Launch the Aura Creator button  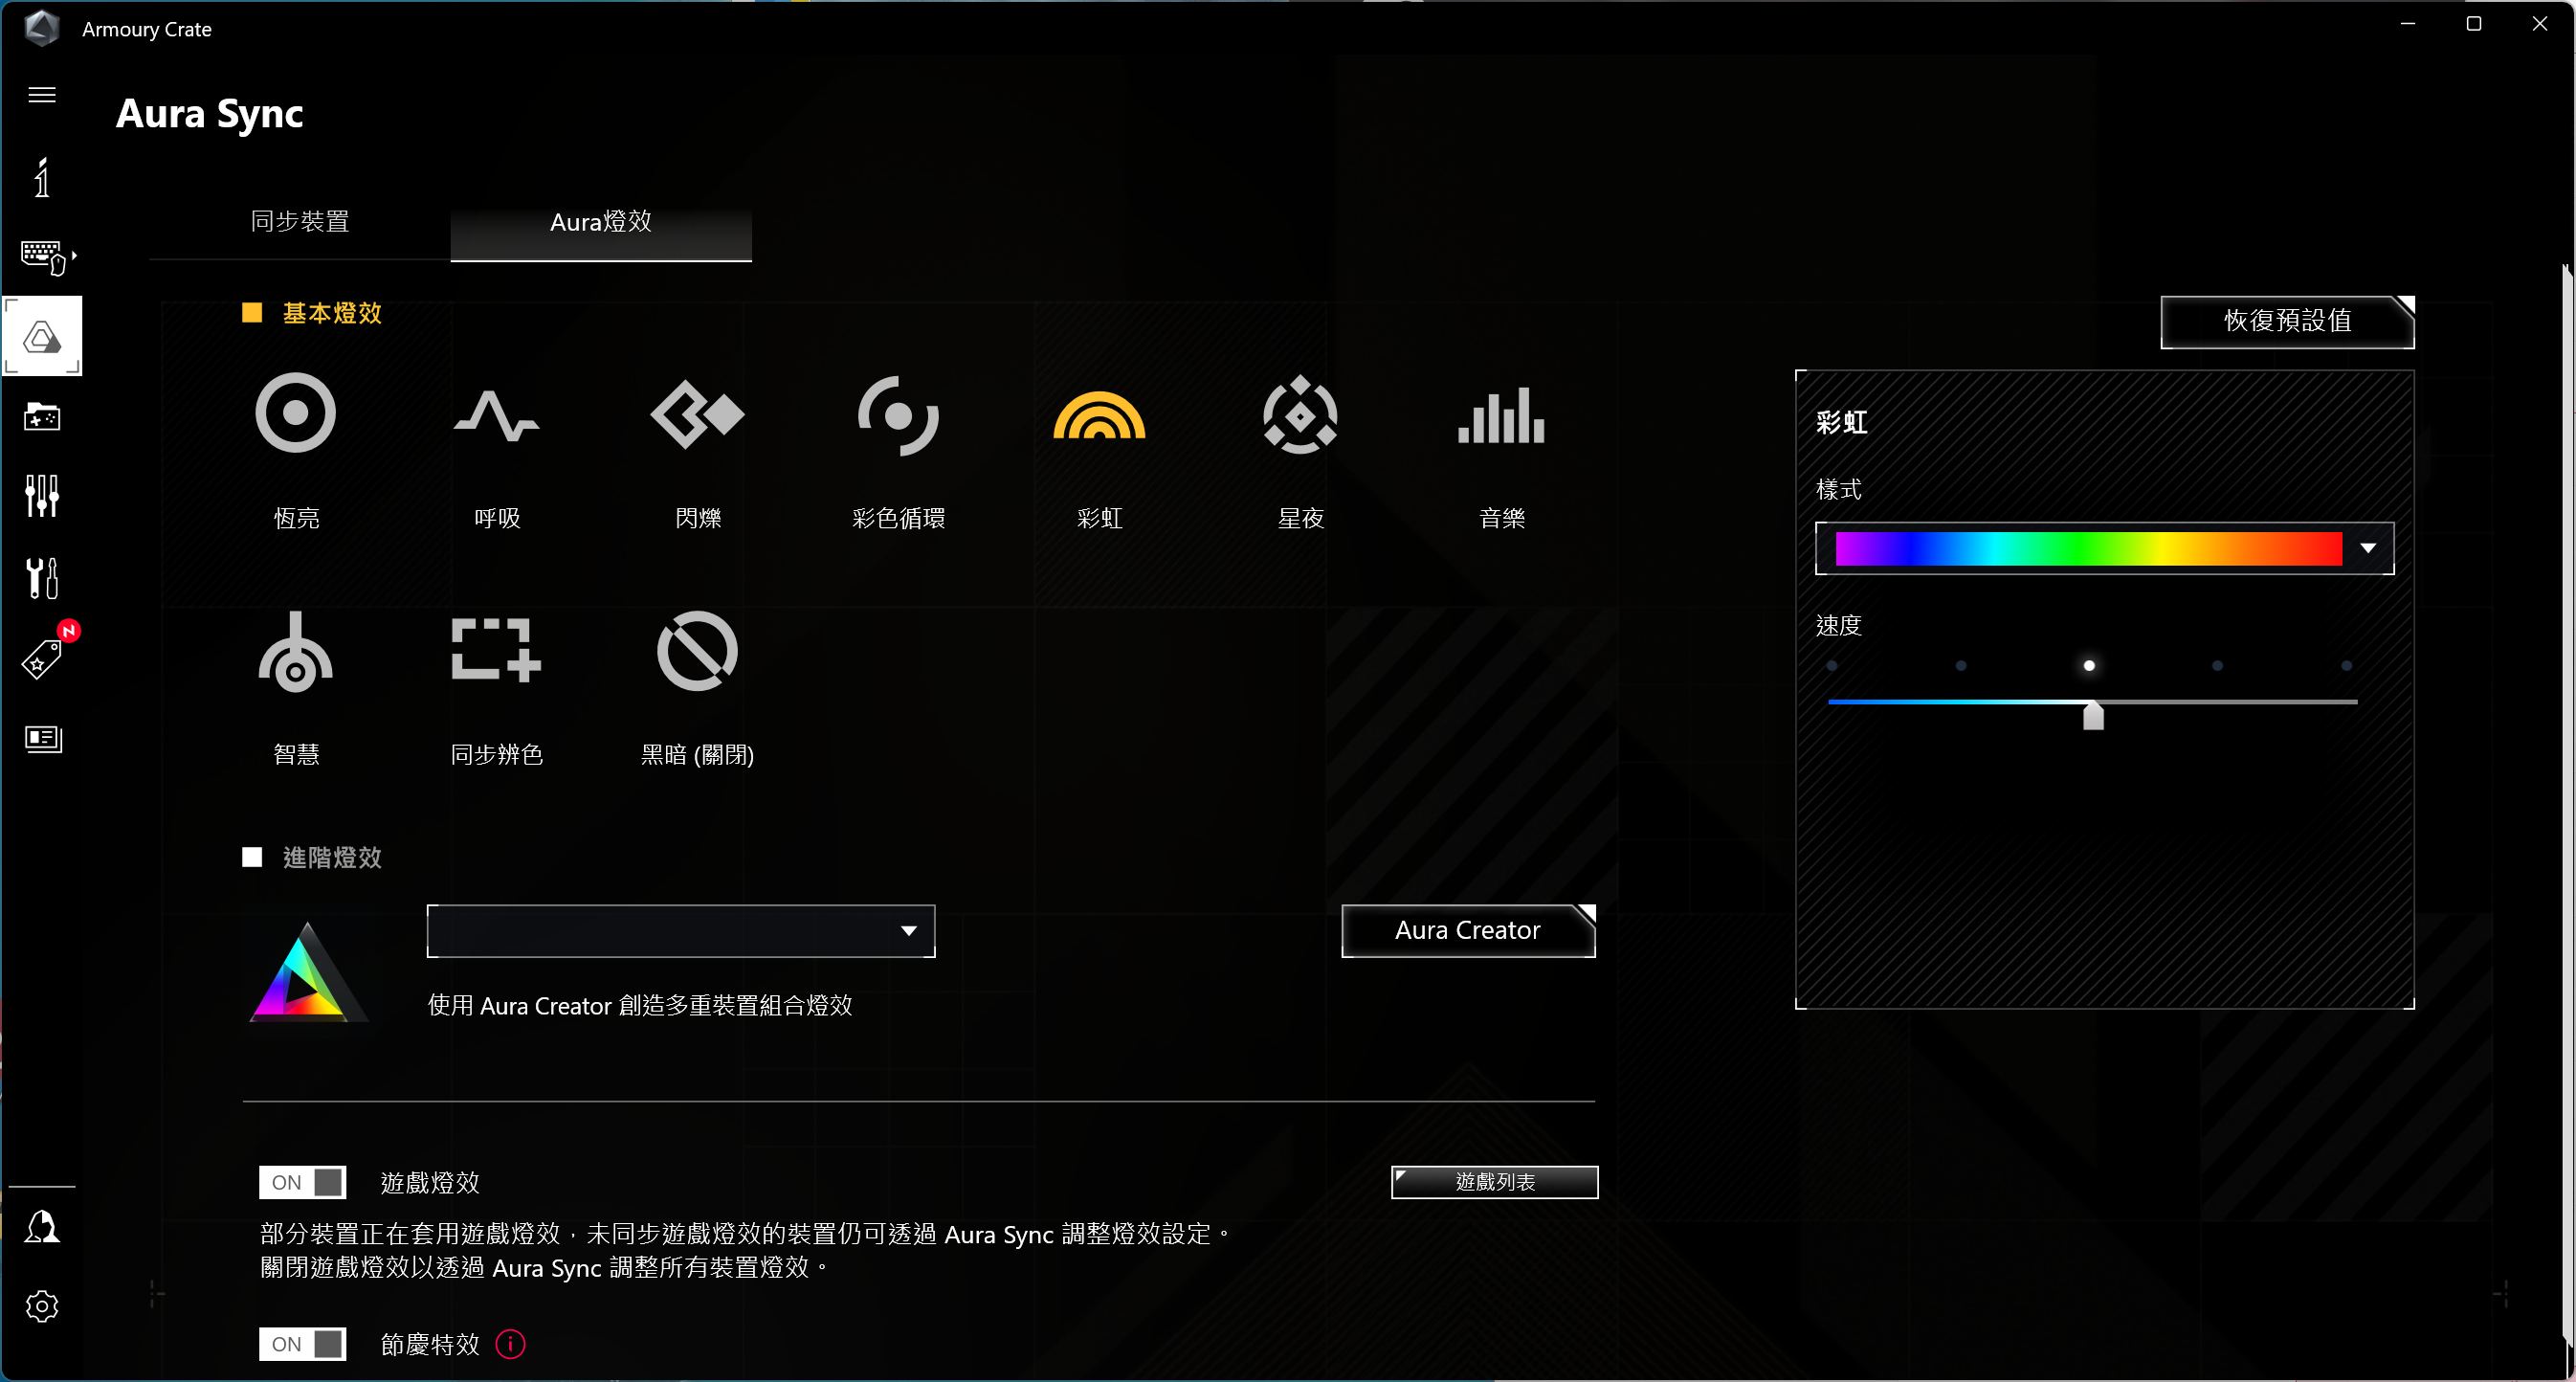1468,930
